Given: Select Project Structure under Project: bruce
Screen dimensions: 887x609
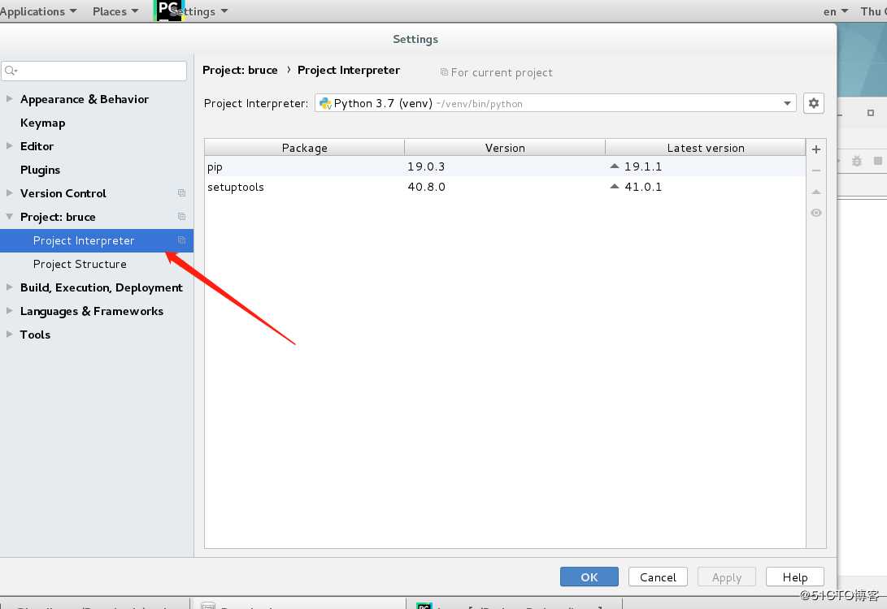Looking at the screenshot, I should (x=80, y=264).
